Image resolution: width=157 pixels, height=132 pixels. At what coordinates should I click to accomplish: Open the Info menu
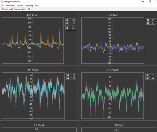[37, 6]
